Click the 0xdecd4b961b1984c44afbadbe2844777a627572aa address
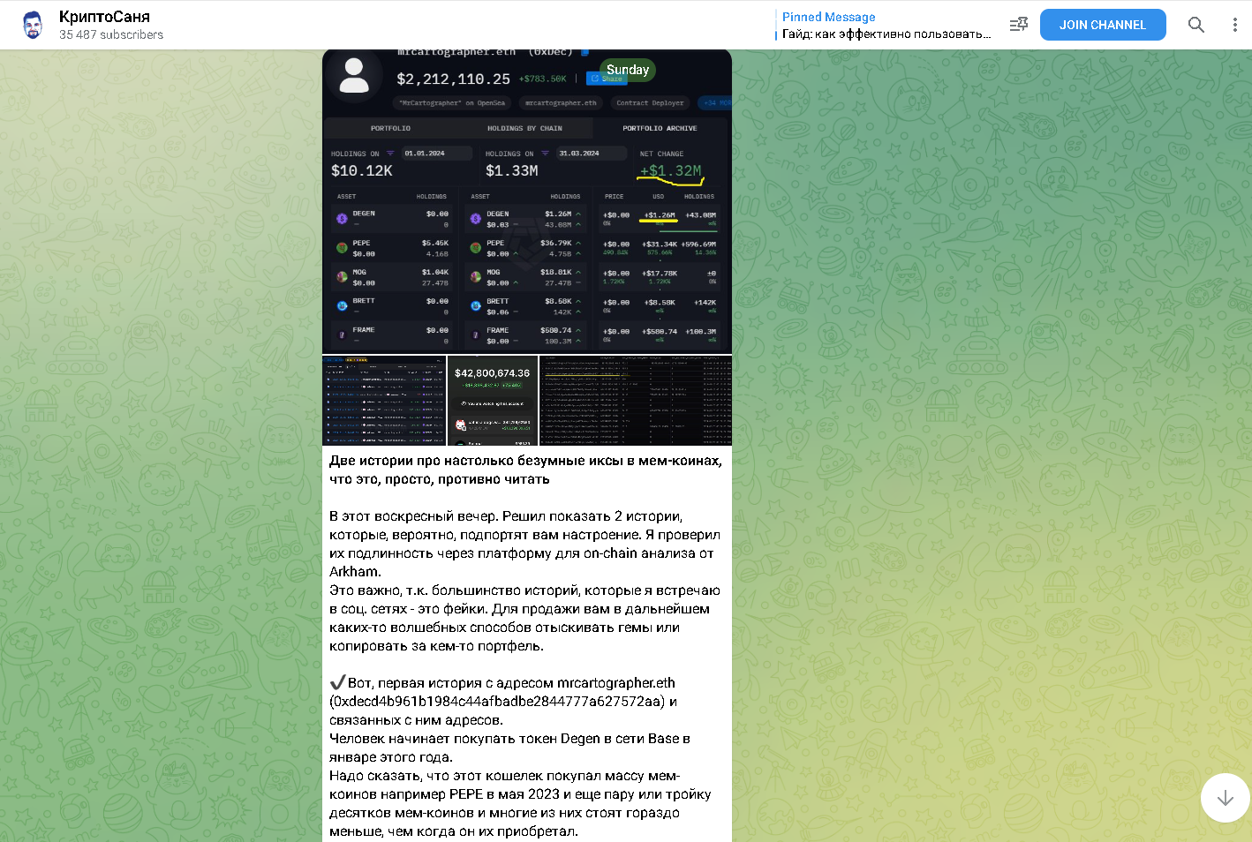The height and width of the screenshot is (842, 1252). coord(497,701)
